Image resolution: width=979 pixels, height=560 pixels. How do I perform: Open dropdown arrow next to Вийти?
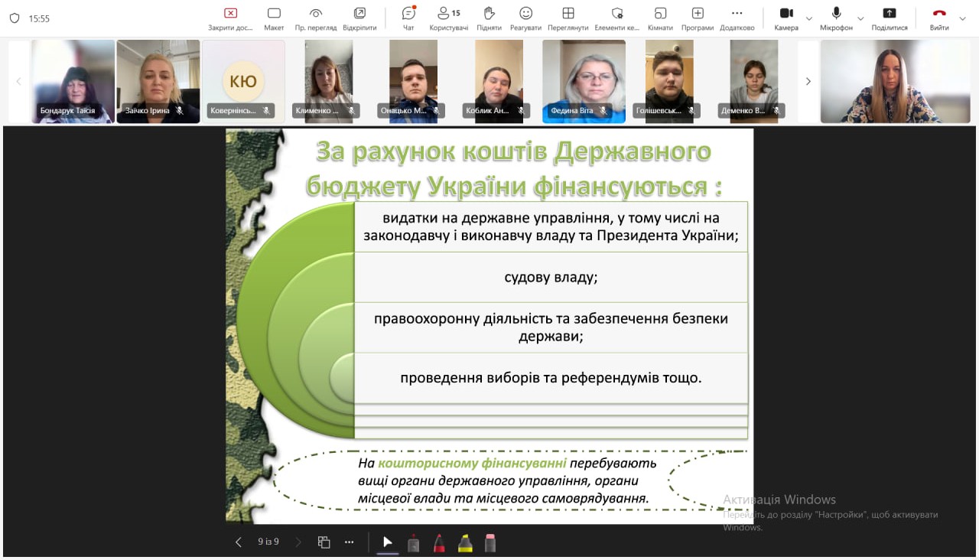point(962,18)
